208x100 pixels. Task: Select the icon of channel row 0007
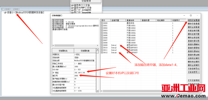click(102, 40)
